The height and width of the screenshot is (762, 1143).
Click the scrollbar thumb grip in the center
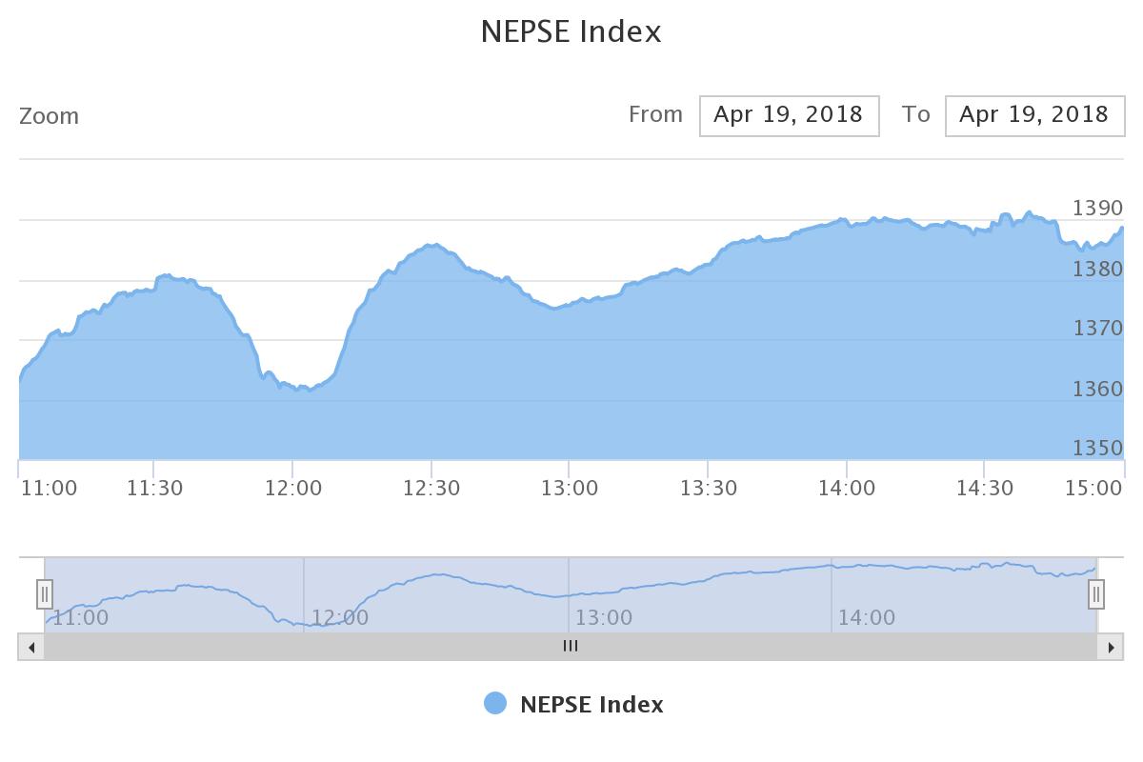571,646
